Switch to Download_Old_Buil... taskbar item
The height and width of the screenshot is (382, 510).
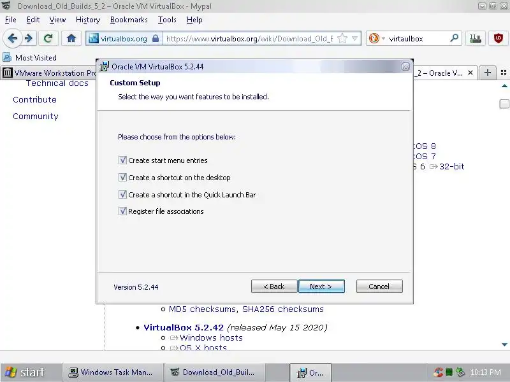(215, 372)
